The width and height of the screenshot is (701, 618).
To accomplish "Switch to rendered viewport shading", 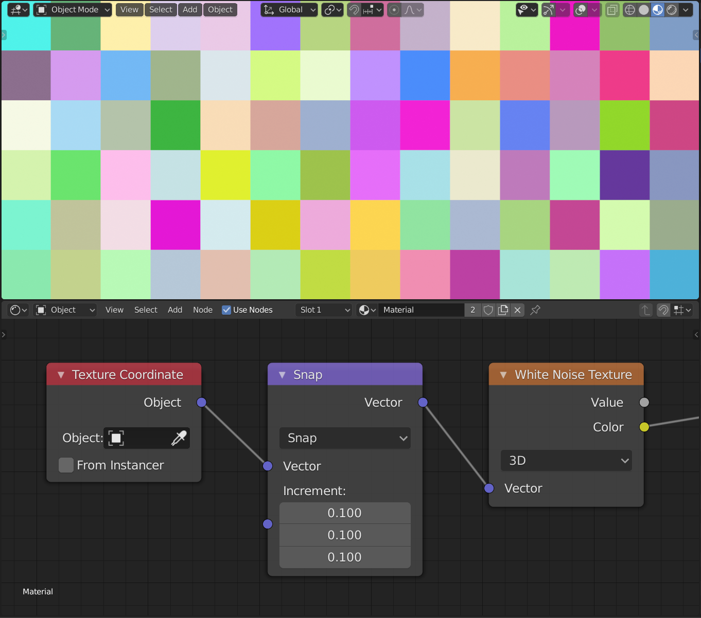I will [672, 10].
